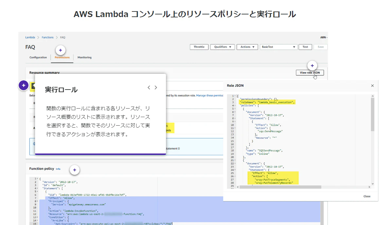Click Close button in Role JSON panel
Image resolution: width=384 pixels, height=225 pixels.
367,196
